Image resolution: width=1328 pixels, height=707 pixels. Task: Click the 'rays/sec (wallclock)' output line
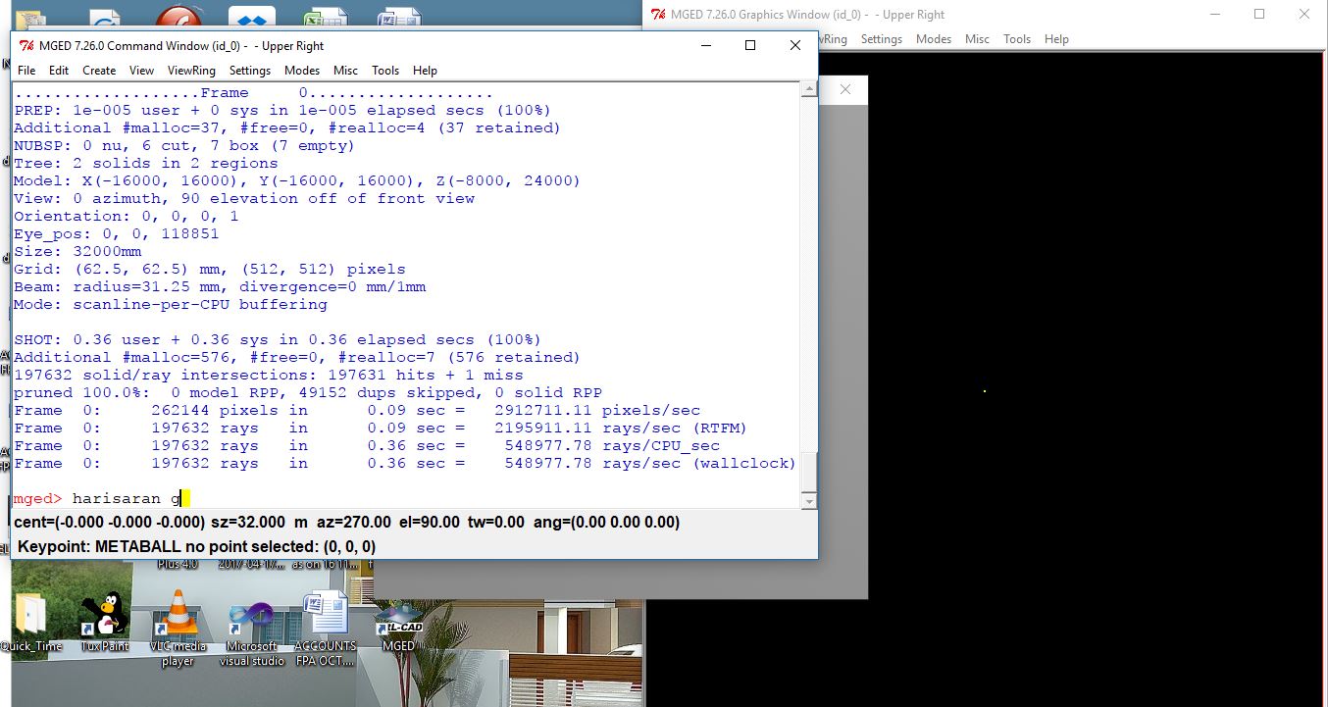405,463
